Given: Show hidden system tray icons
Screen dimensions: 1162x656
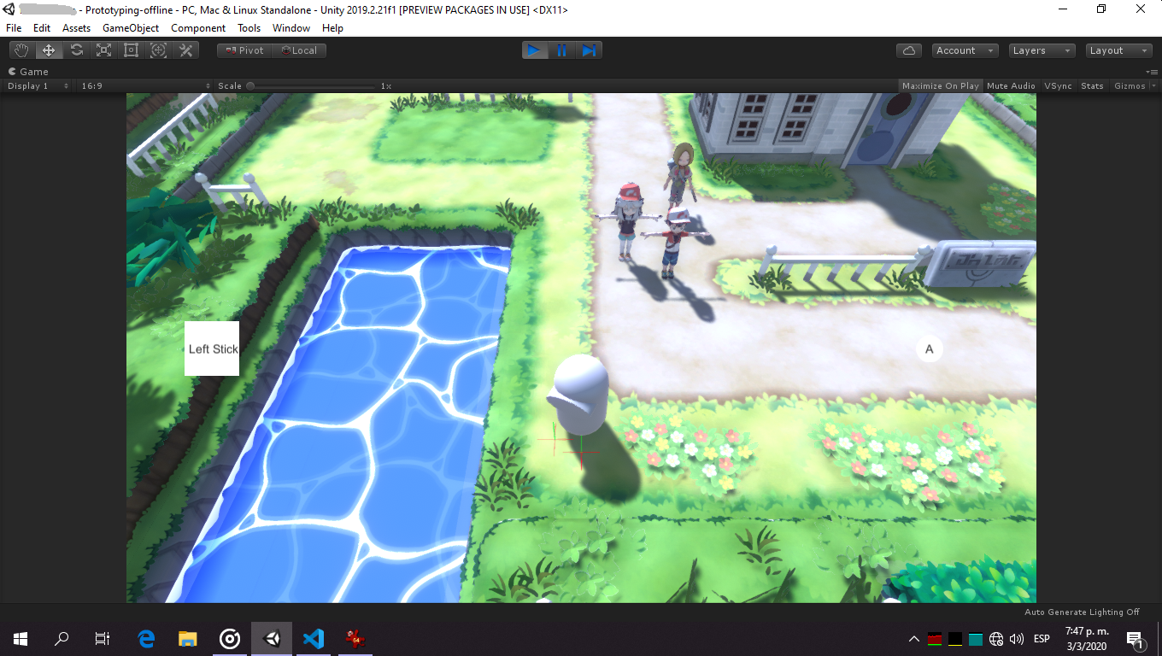Looking at the screenshot, I should pos(914,639).
